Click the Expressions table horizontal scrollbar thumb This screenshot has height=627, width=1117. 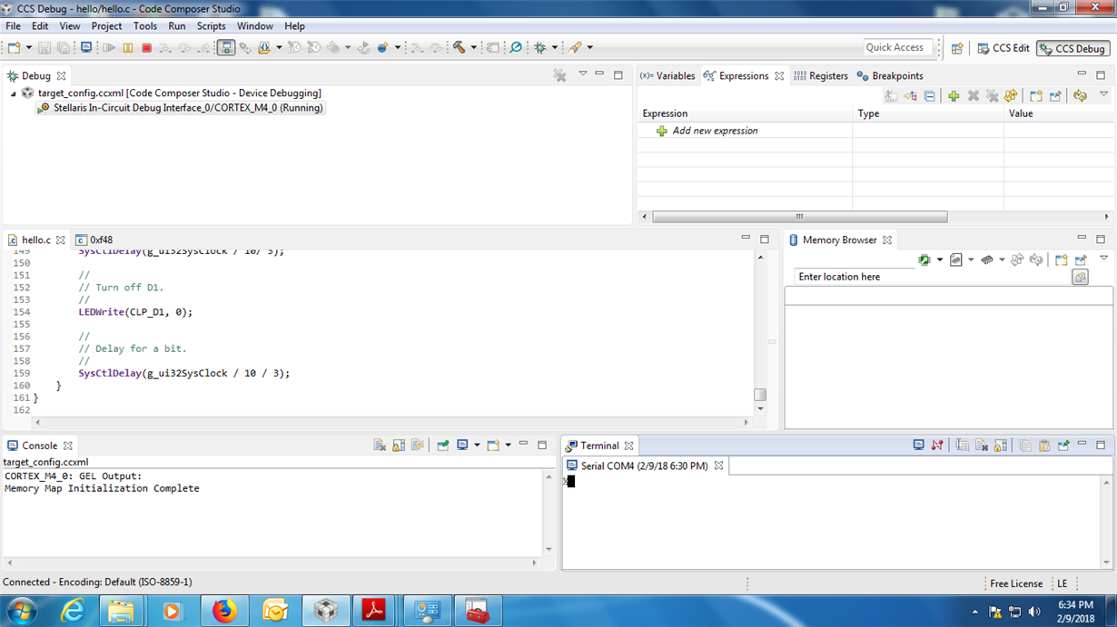pyautogui.click(x=799, y=217)
